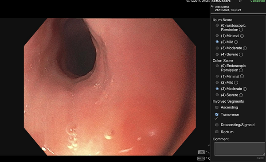
Task: Click the pencil edit icon near SEMA Score
Action: pyautogui.click(x=240, y=1)
